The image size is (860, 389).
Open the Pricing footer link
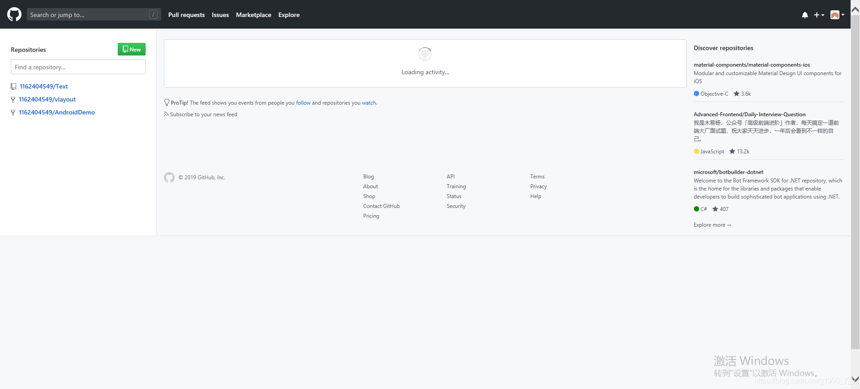tap(371, 216)
